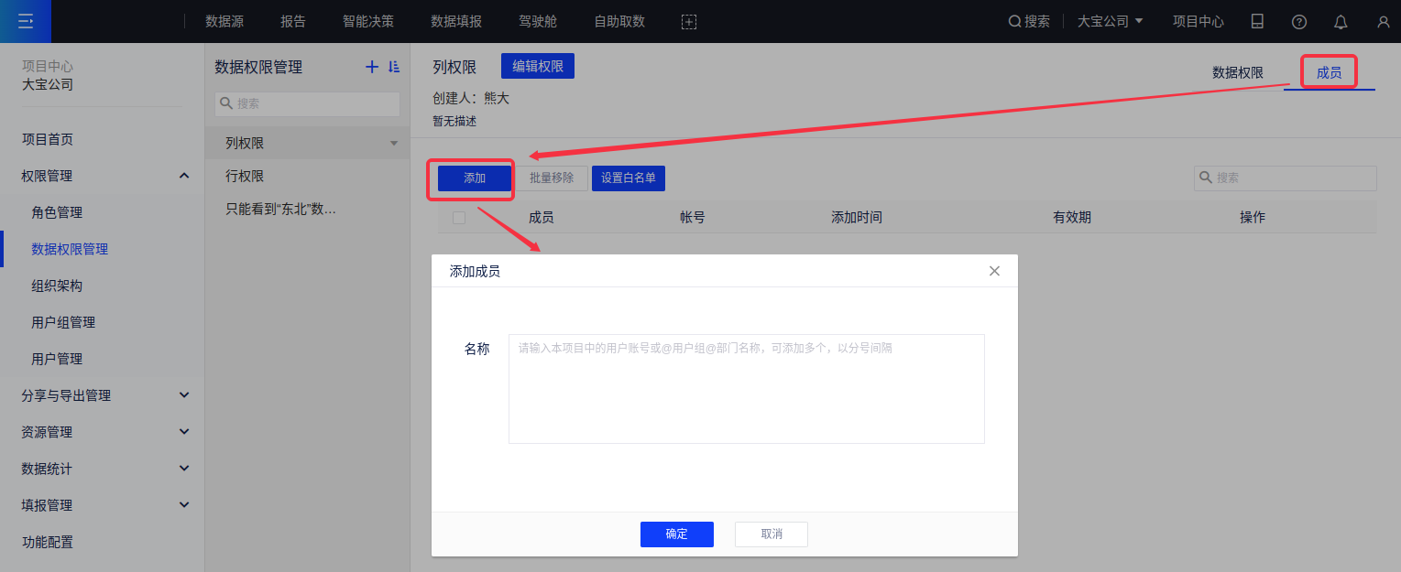1401x572 pixels.
Task: Click the user profile icon
Action: coord(1383,21)
